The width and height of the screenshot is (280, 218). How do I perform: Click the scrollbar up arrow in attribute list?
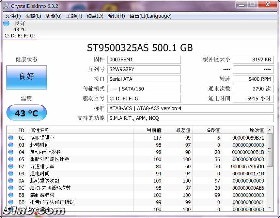pos(270,130)
